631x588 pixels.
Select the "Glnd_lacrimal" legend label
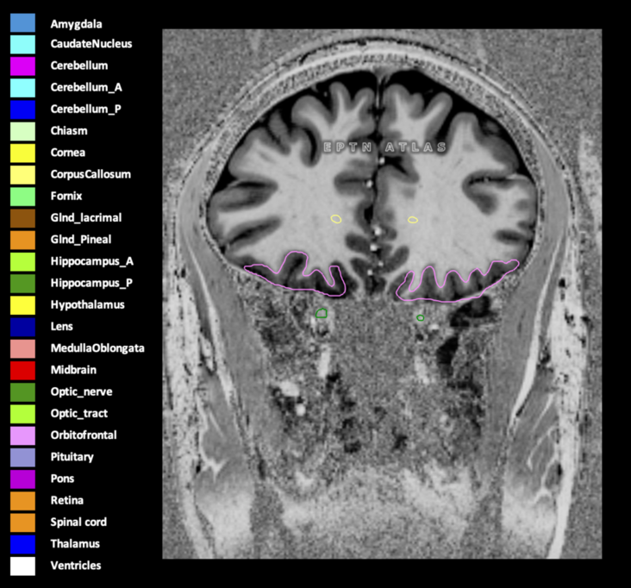pyautogui.click(x=86, y=218)
